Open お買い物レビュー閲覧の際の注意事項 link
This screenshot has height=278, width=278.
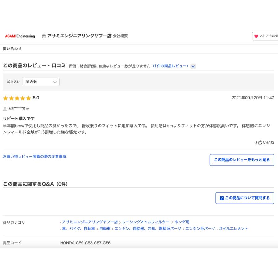tap(35, 156)
